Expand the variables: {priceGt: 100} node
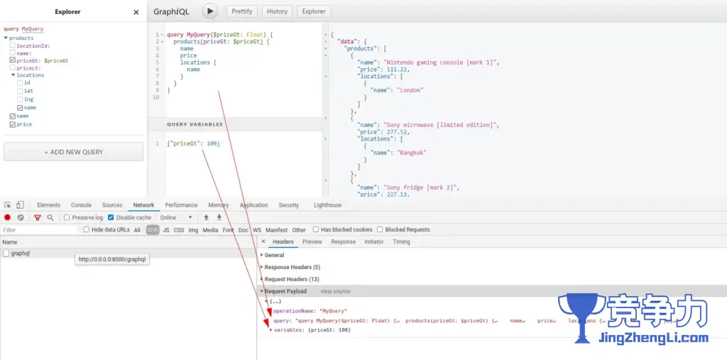 (271, 330)
